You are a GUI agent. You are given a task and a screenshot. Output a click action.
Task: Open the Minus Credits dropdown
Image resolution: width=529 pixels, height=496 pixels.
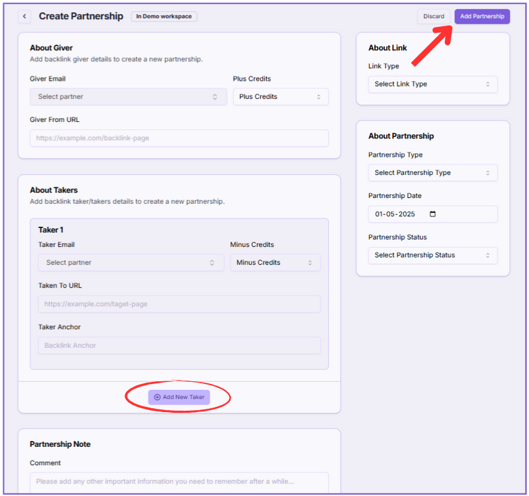[x=275, y=263]
